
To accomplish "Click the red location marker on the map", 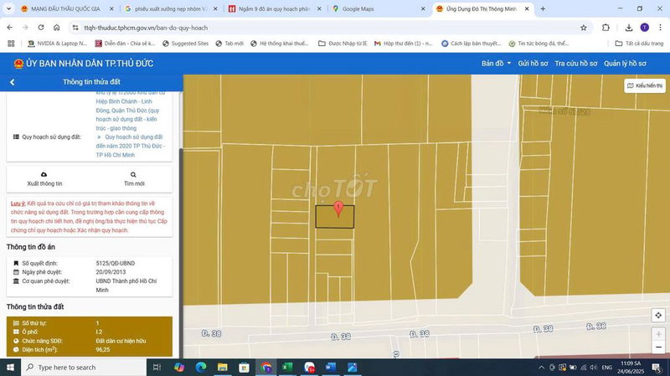I will 338,209.
